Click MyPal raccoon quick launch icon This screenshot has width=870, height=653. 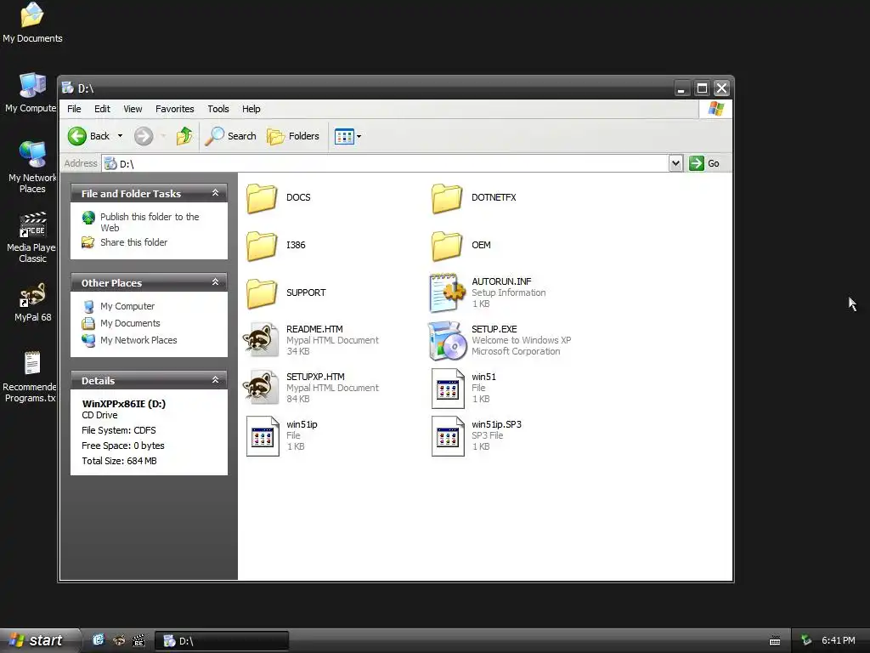click(119, 641)
